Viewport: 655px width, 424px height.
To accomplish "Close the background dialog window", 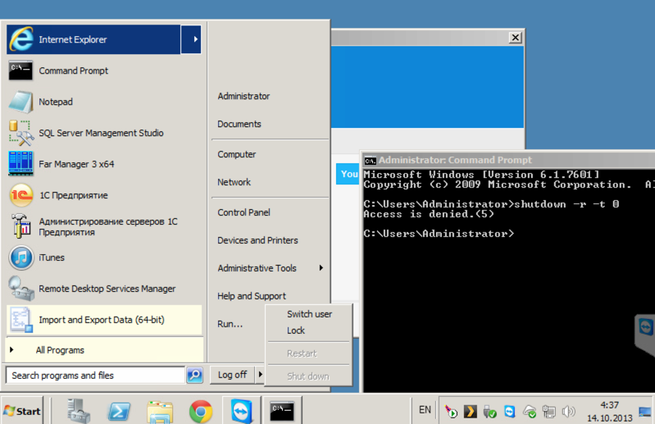I will pos(516,38).
